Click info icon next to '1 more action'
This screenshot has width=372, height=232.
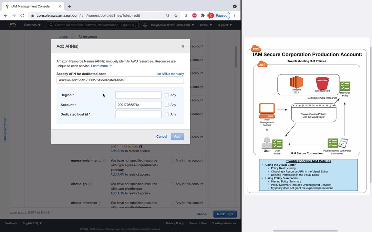(x=141, y=147)
